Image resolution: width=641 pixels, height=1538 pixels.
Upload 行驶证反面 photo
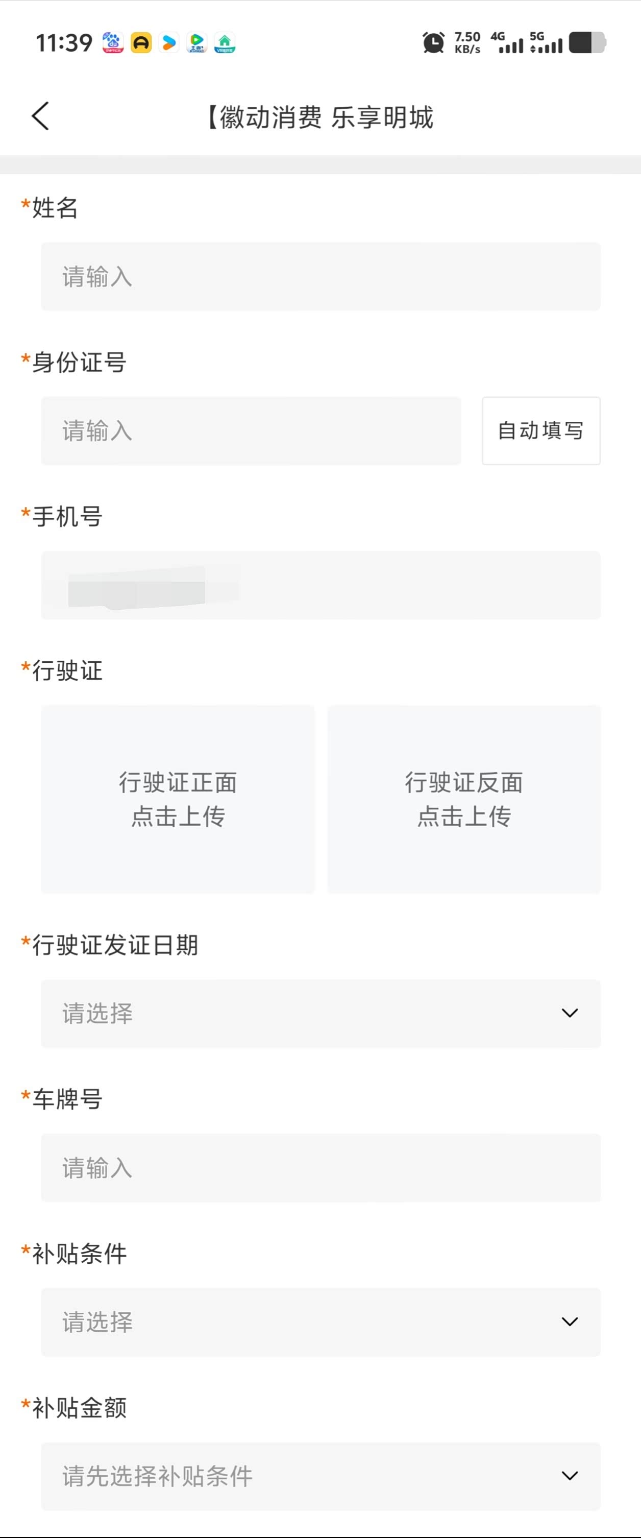pos(464,799)
